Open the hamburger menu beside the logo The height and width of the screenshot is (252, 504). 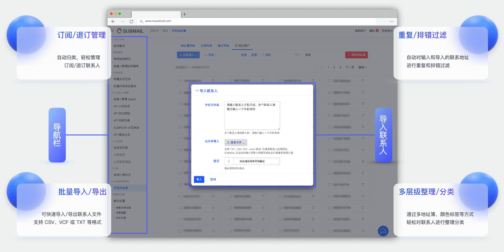(112, 31)
